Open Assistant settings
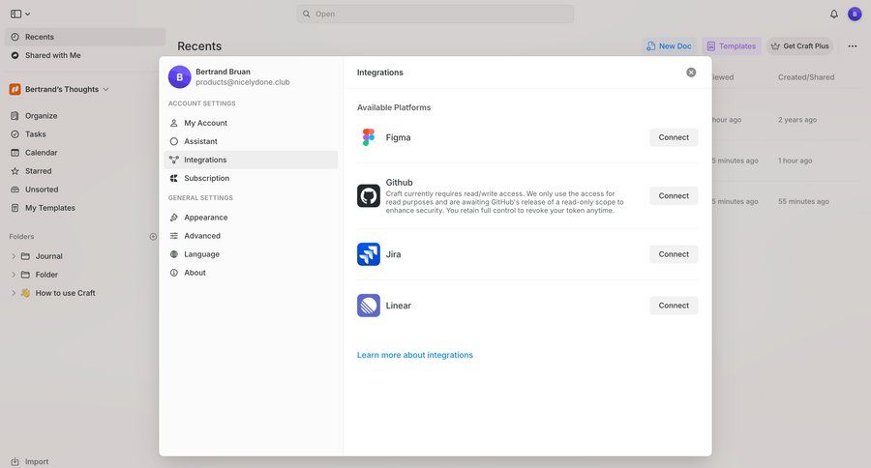Viewport: 871px width, 468px height. [x=251, y=141]
